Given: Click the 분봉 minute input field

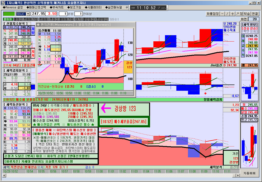Looking at the screenshot, I should point(63,14).
